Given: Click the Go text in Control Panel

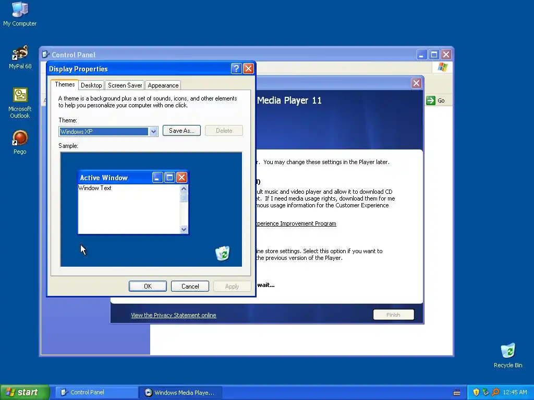Looking at the screenshot, I should (x=441, y=101).
